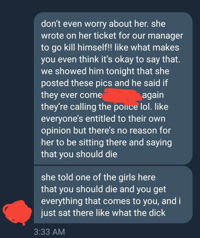The width and height of the screenshot is (200, 238).
Task: Tap 'that you should die' ending first message
Action: (79, 154)
